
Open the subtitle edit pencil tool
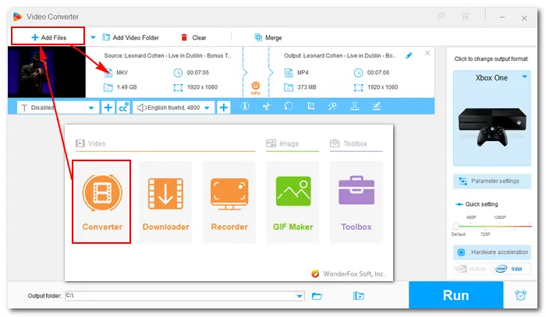[377, 106]
